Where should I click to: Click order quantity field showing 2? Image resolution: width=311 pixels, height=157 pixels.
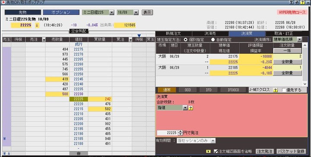(287, 56)
